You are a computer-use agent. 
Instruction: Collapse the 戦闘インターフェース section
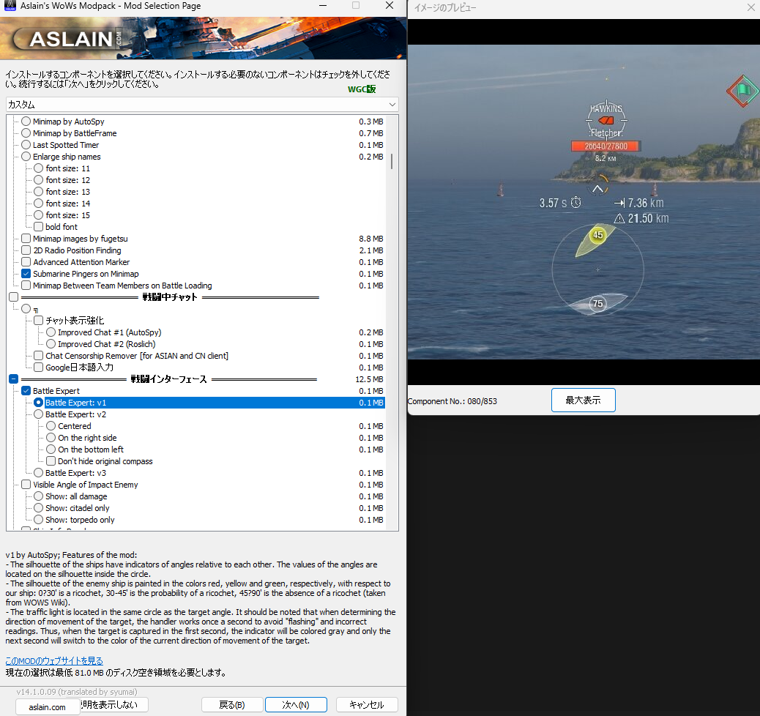pyautogui.click(x=13, y=378)
